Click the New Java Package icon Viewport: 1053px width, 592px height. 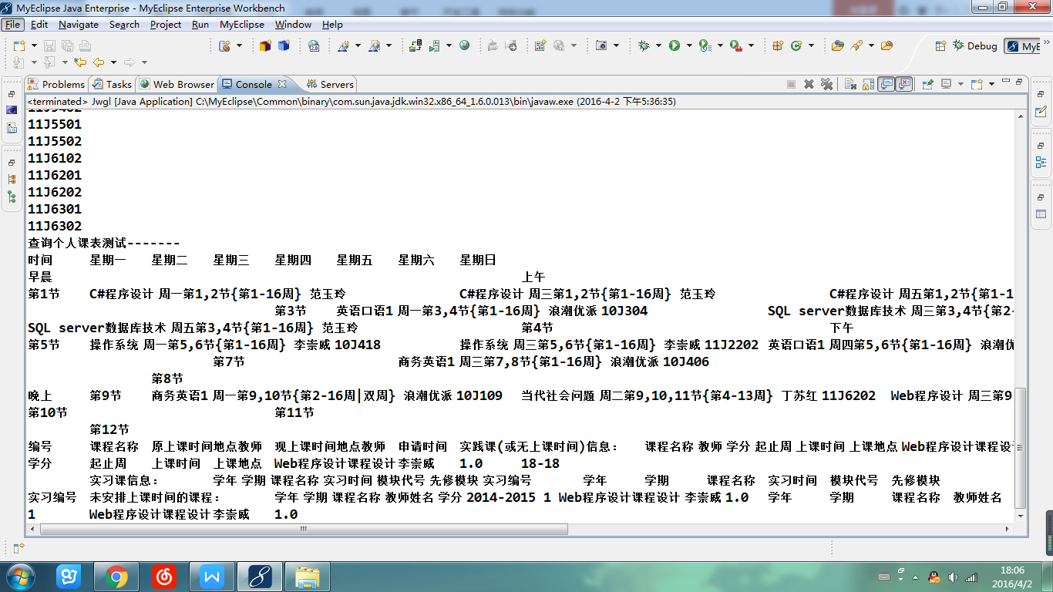click(x=778, y=45)
